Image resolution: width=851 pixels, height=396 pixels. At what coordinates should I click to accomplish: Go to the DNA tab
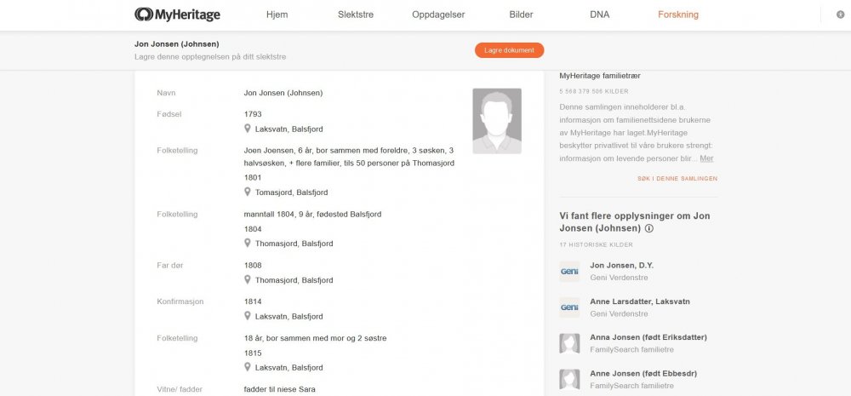tap(600, 14)
